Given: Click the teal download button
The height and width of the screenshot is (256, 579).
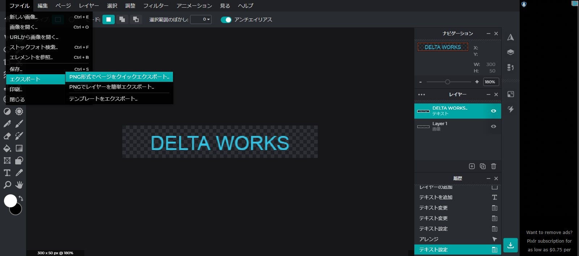Looking at the screenshot, I should [510, 245].
